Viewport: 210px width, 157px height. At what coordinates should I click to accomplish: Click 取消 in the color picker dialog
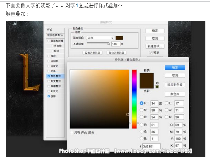pyautogui.click(x=175, y=75)
